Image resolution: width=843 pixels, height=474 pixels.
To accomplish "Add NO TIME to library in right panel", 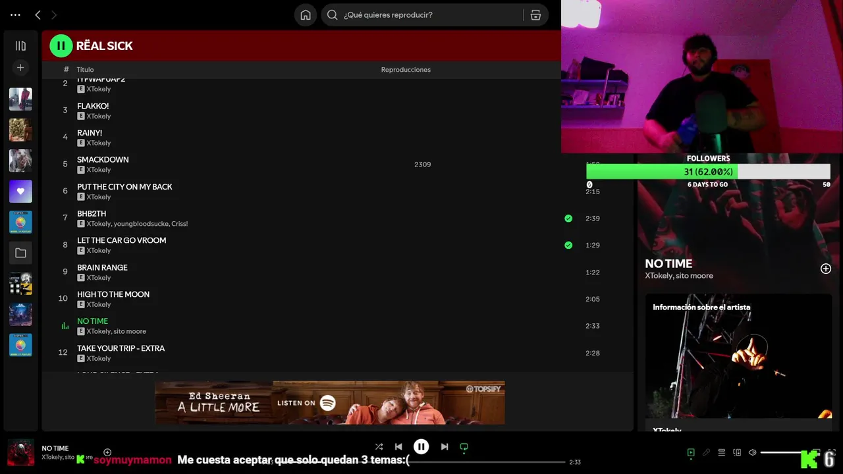I will pos(826,269).
